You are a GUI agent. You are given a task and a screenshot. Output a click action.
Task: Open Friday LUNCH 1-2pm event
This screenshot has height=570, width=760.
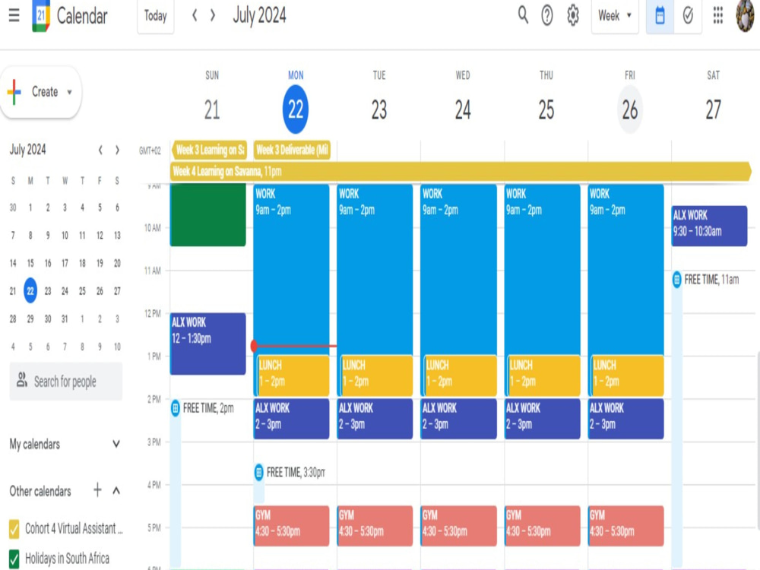[x=627, y=376]
